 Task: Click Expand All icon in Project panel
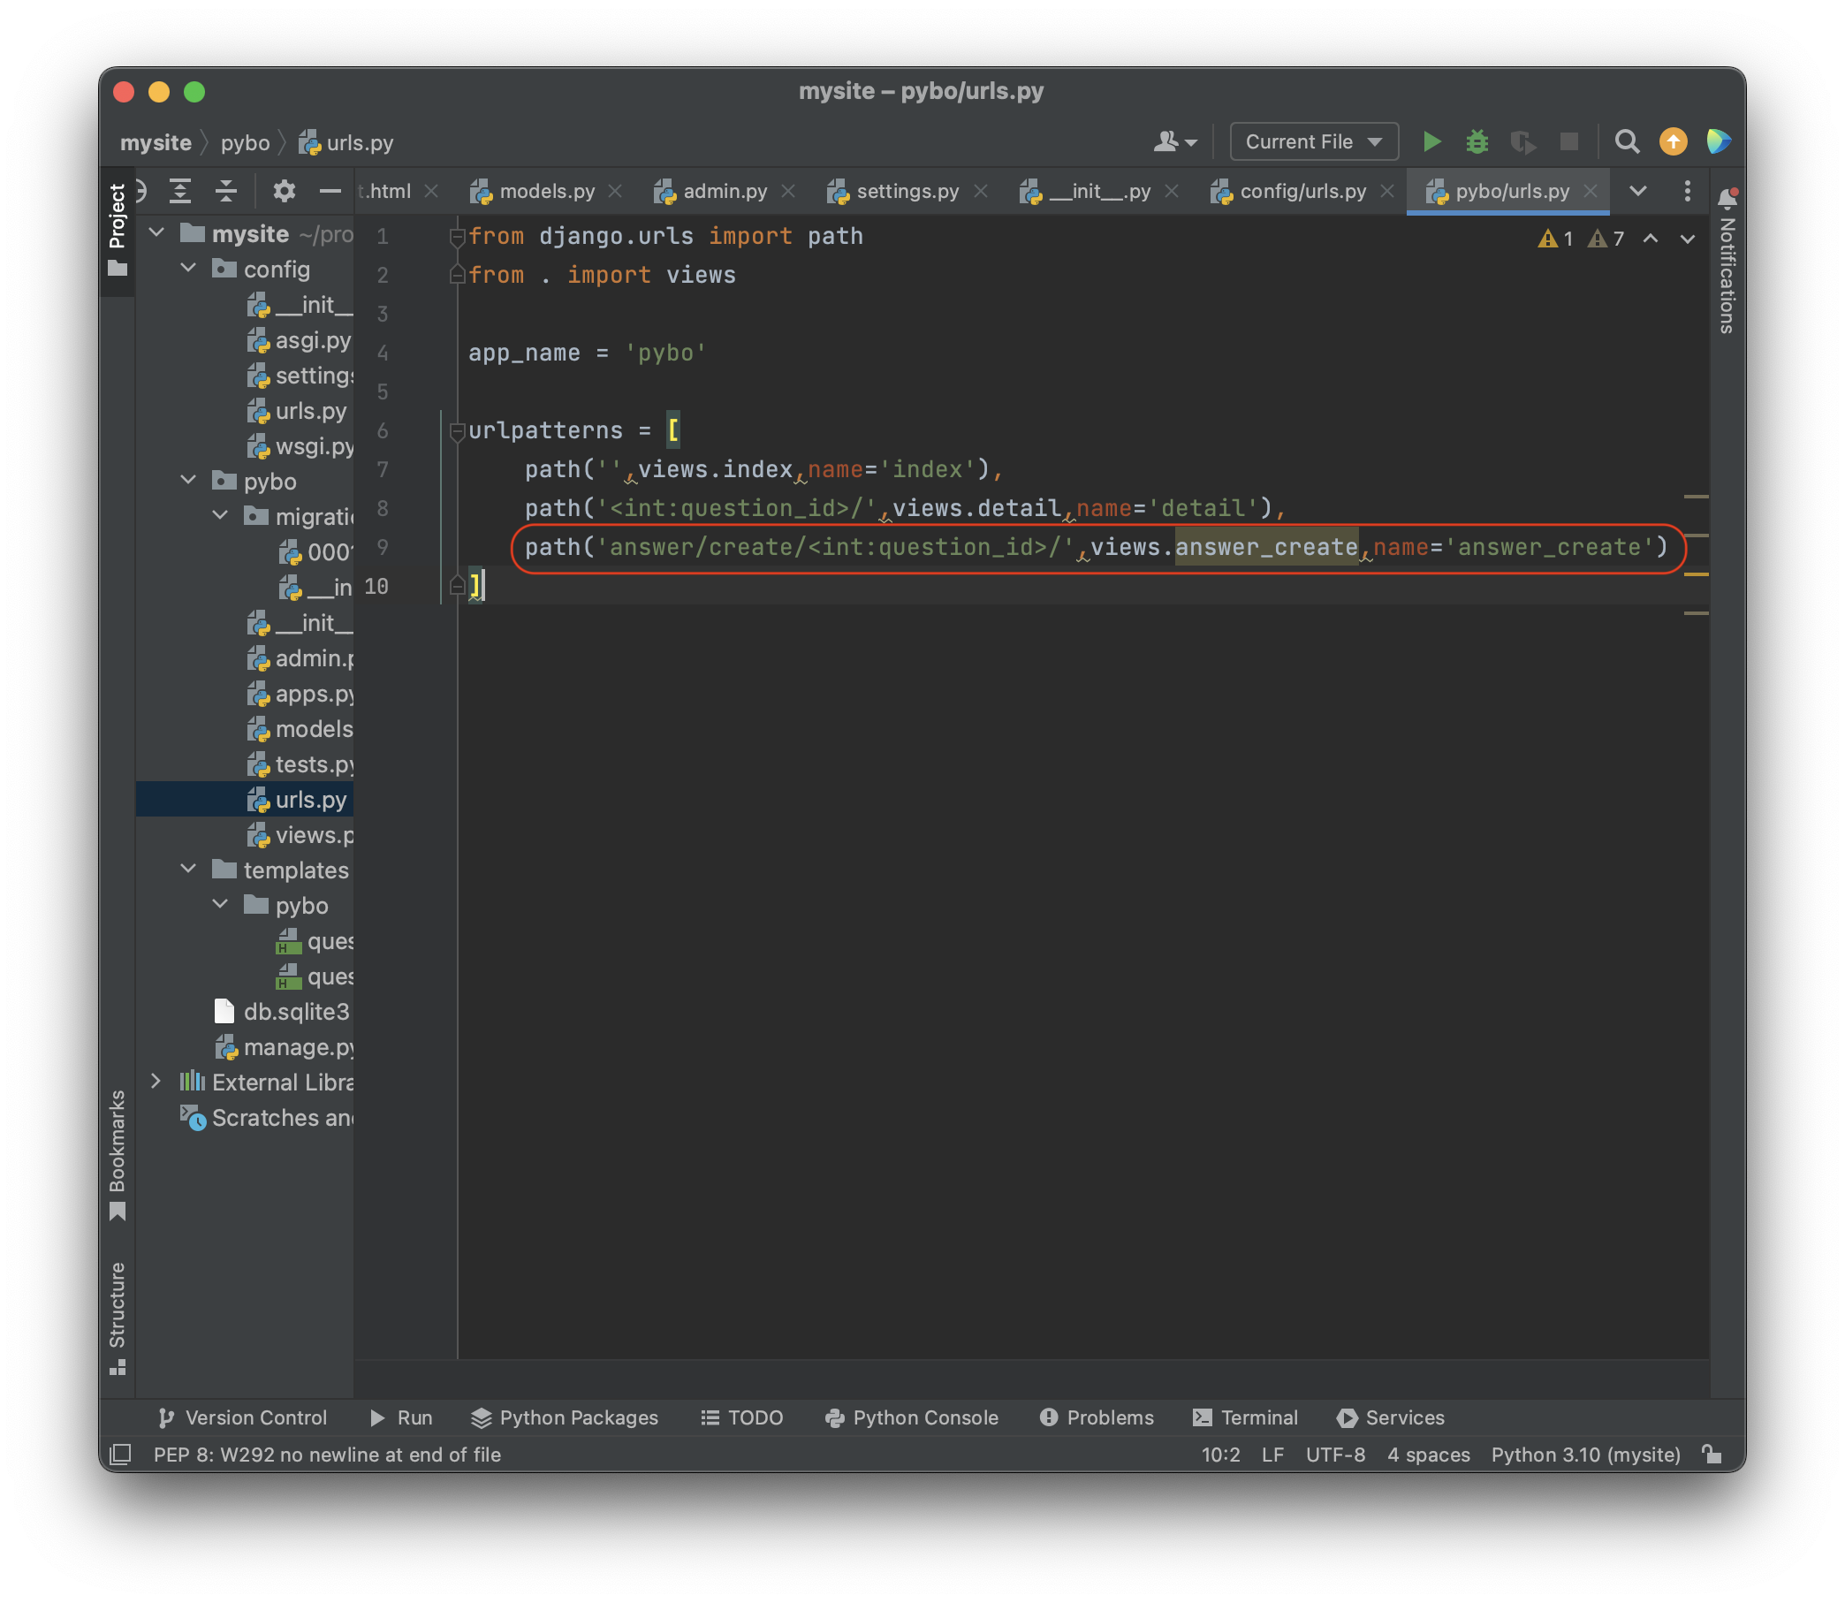180,191
